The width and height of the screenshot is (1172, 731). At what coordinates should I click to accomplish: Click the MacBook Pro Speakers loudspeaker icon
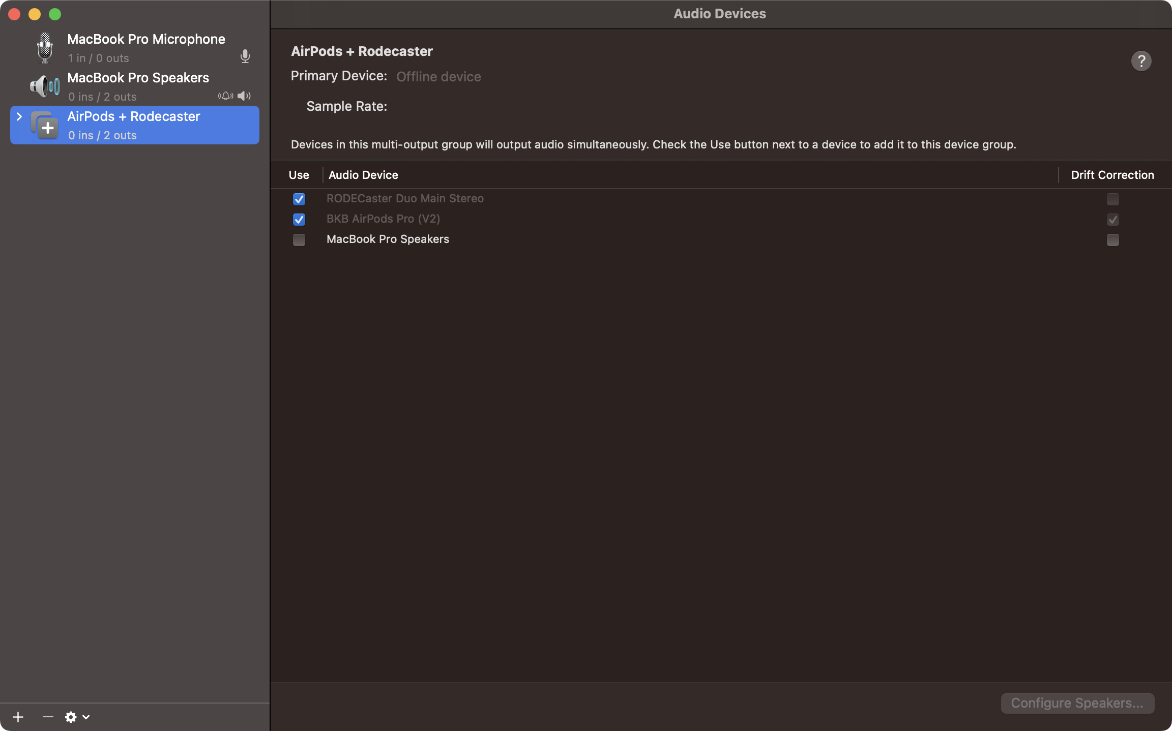45,86
